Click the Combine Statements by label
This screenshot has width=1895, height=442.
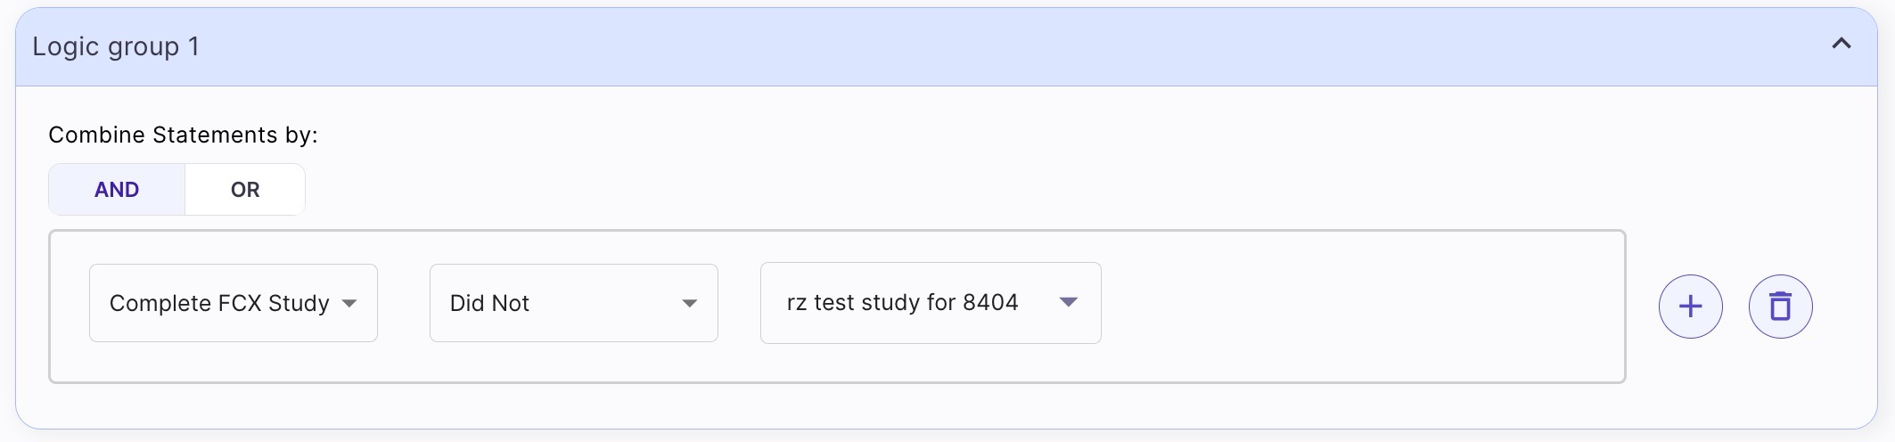click(x=183, y=135)
